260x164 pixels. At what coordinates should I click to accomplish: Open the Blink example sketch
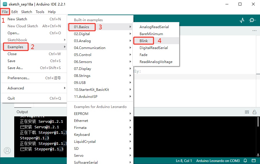tap(156, 41)
